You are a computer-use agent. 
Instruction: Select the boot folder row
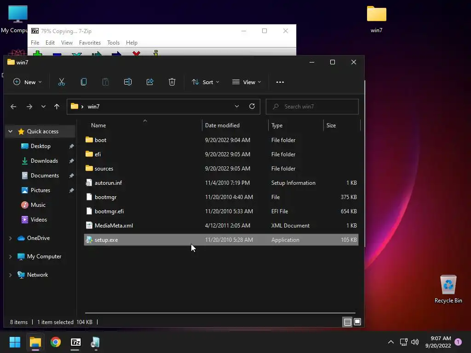pyautogui.click(x=221, y=140)
